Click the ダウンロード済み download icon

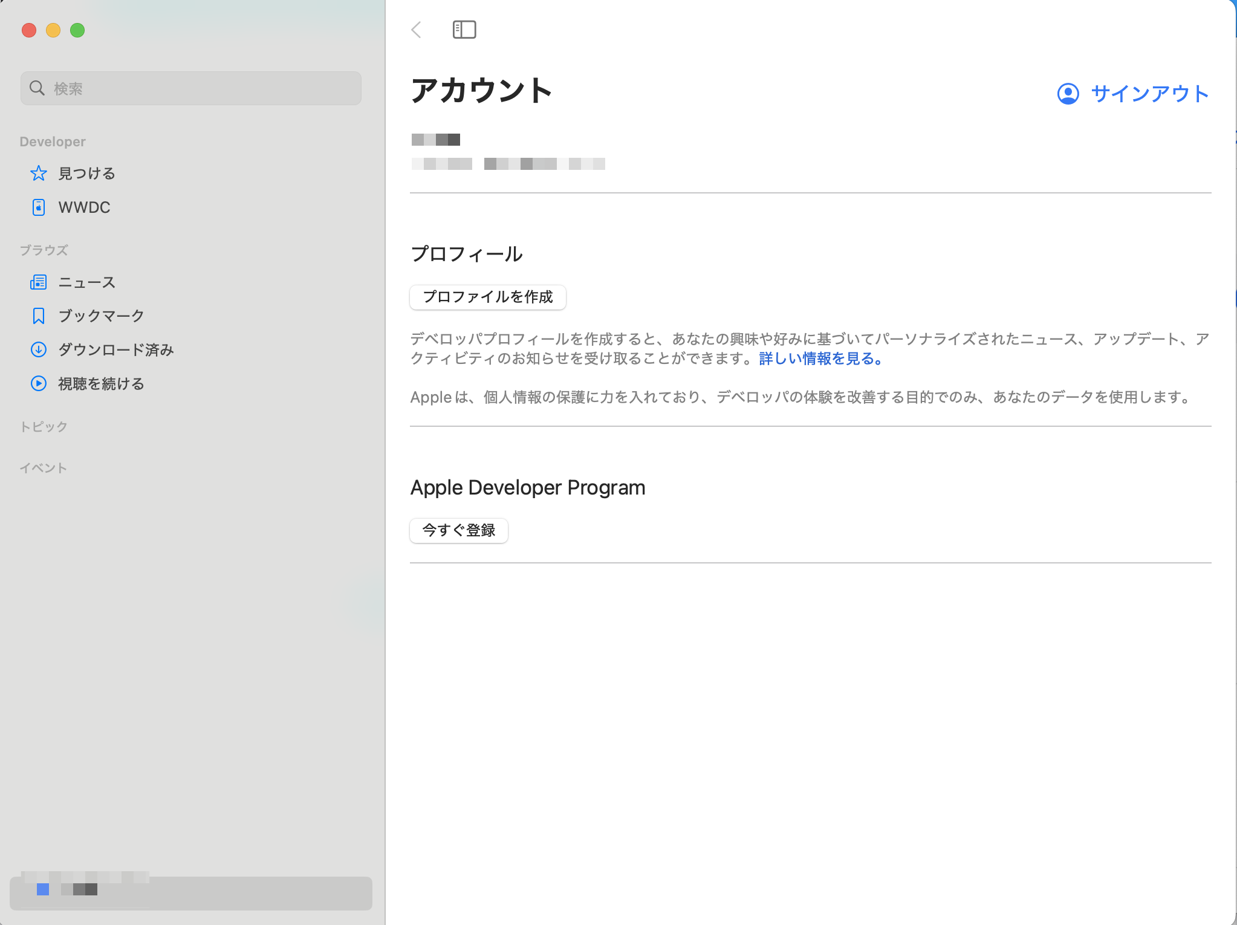(39, 350)
